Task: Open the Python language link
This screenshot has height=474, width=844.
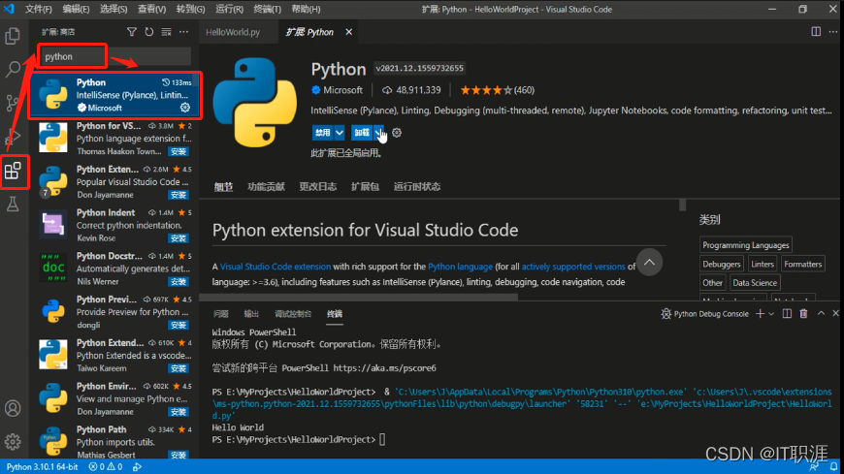Action: pyautogui.click(x=460, y=267)
